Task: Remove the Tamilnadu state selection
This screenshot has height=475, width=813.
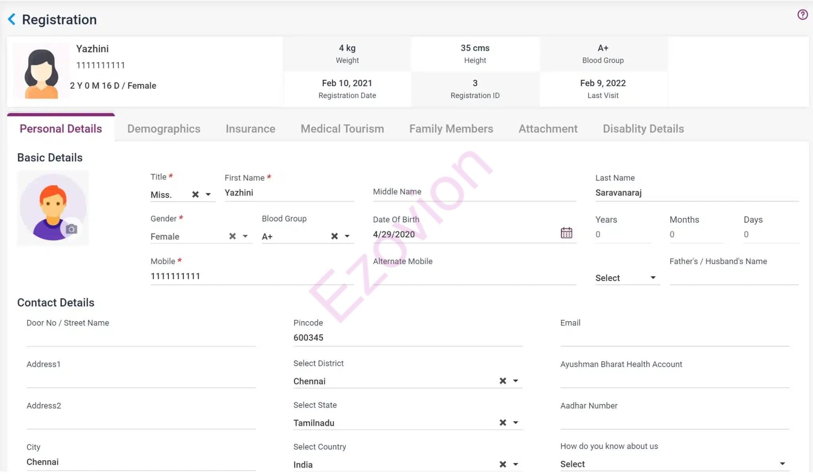Action: tap(503, 423)
